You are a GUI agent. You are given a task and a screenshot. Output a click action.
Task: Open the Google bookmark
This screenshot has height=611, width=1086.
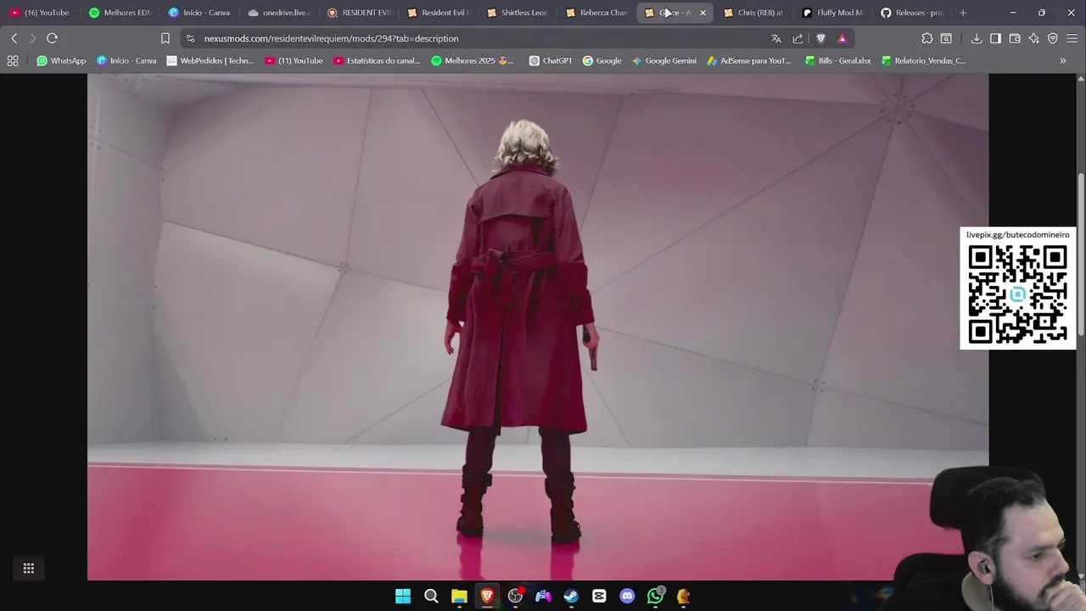tap(602, 60)
